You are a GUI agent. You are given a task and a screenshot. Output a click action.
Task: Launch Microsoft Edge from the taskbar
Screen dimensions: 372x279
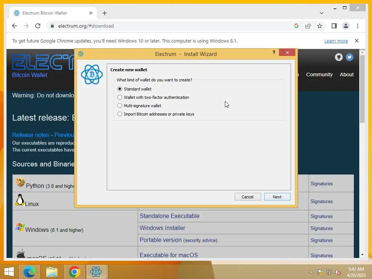click(x=29, y=272)
